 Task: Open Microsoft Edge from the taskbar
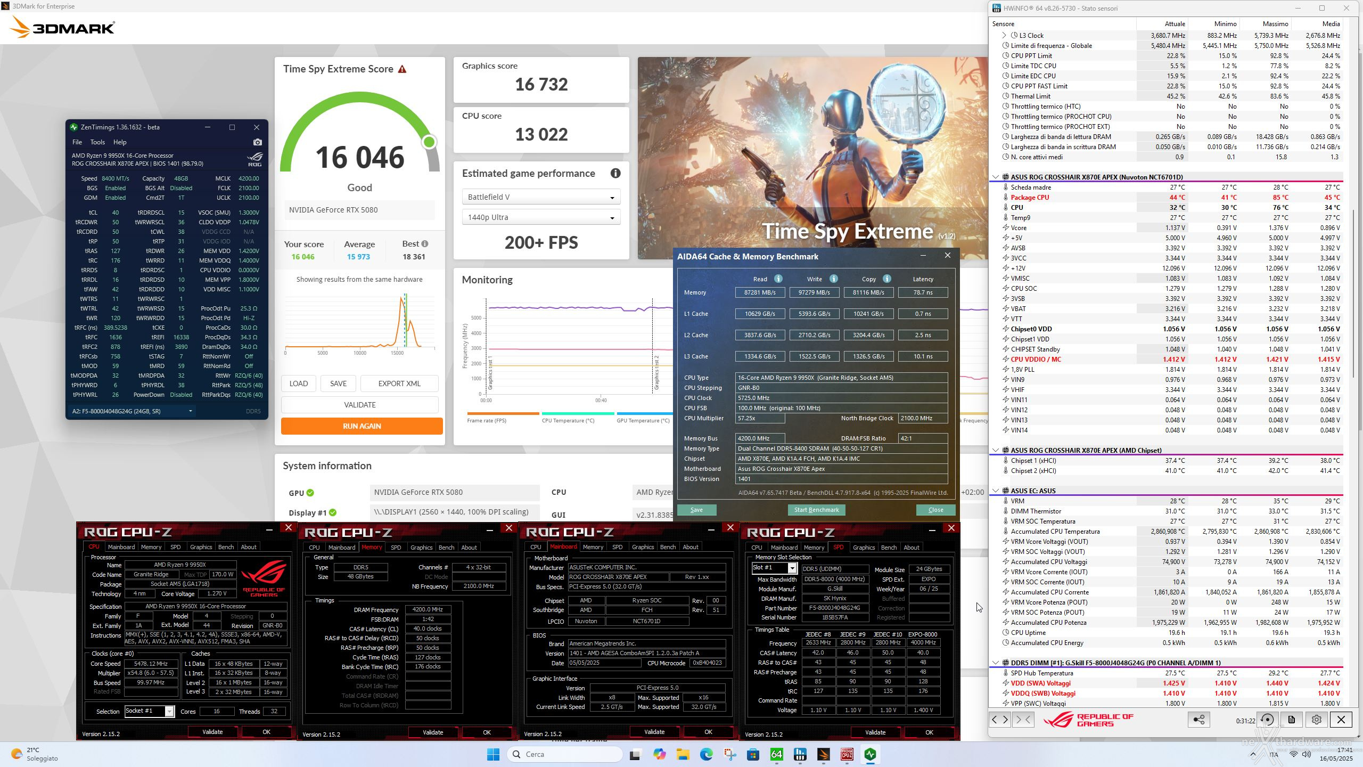click(x=707, y=754)
